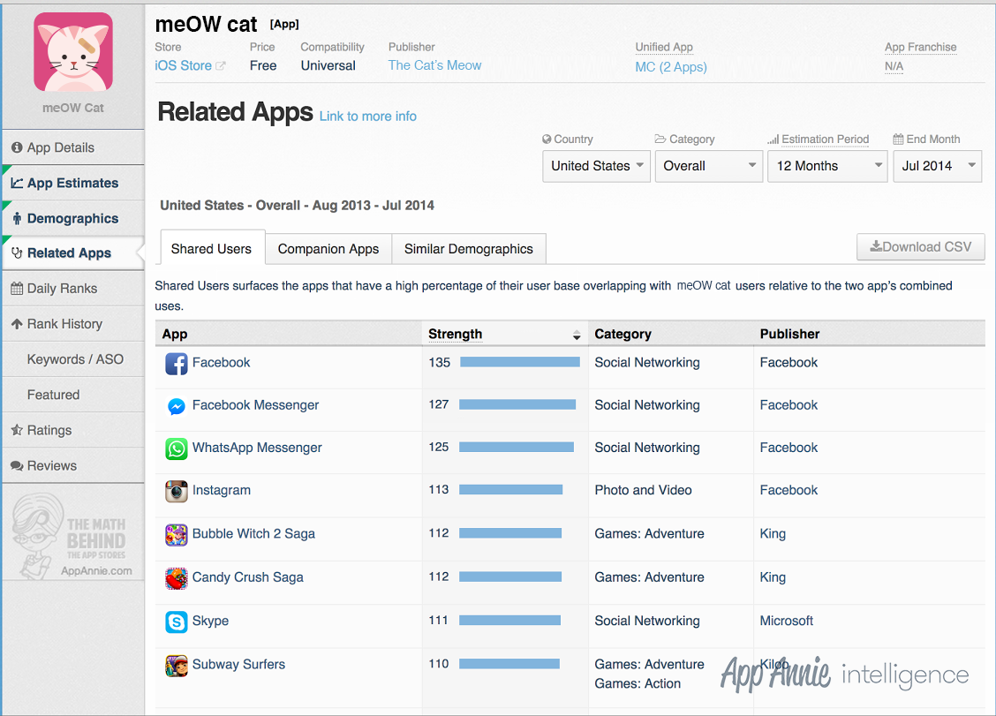Click the Instagram camera icon
This screenshot has width=996, height=716.
click(x=176, y=491)
